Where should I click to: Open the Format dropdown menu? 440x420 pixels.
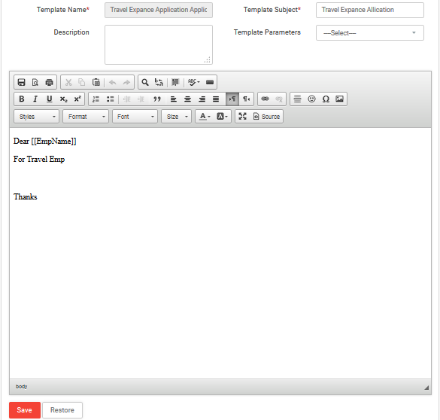pos(86,116)
